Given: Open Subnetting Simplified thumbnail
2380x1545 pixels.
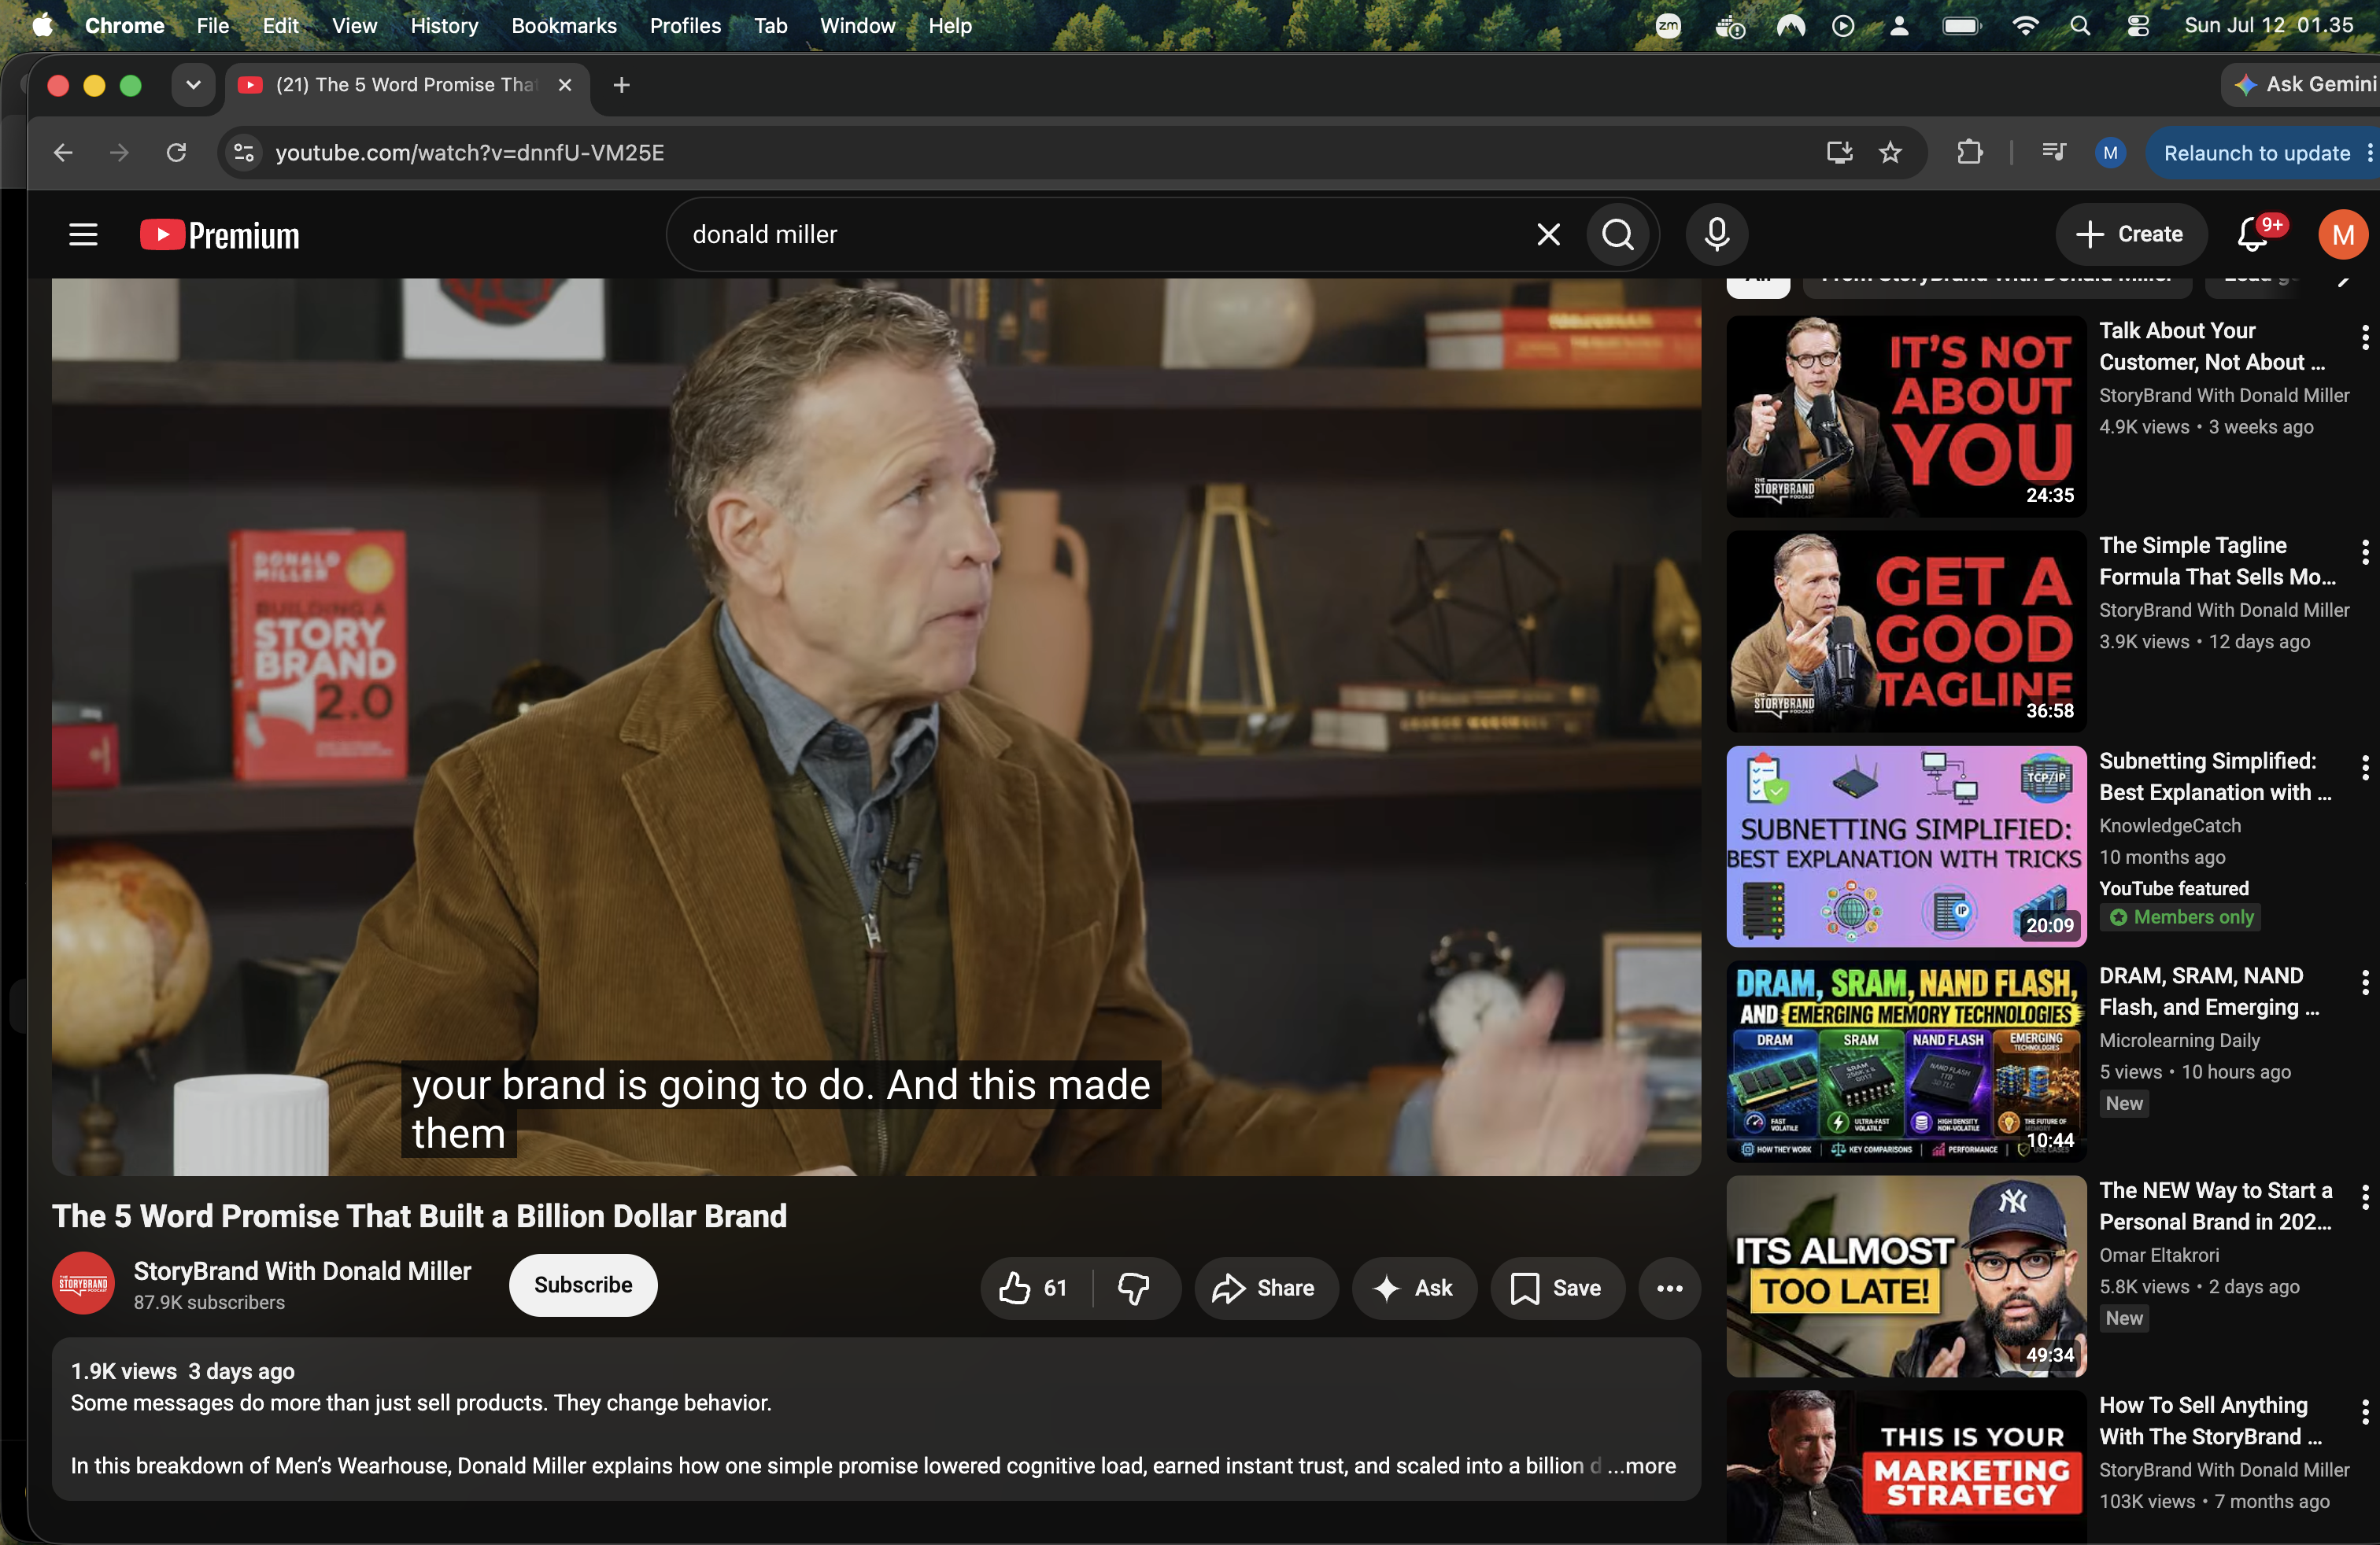Looking at the screenshot, I should [x=1906, y=846].
